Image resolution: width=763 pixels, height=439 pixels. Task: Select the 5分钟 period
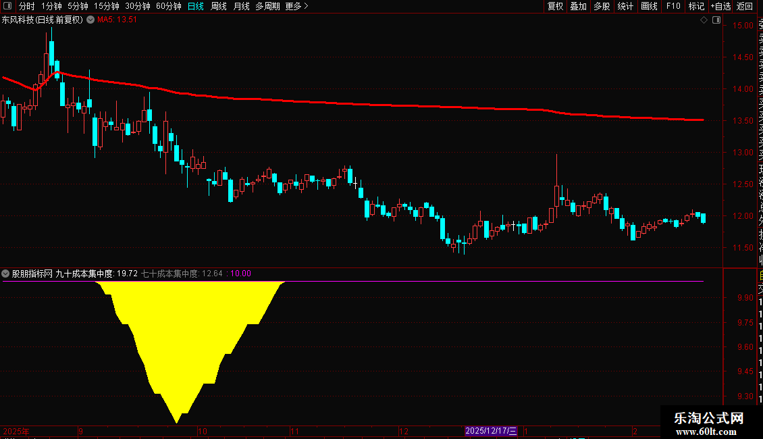point(78,6)
